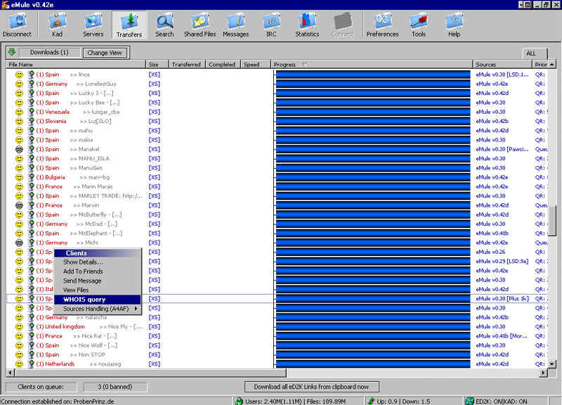Click the ED2K/KAD globe icon in status bar
562x405 pixels.
click(469, 401)
